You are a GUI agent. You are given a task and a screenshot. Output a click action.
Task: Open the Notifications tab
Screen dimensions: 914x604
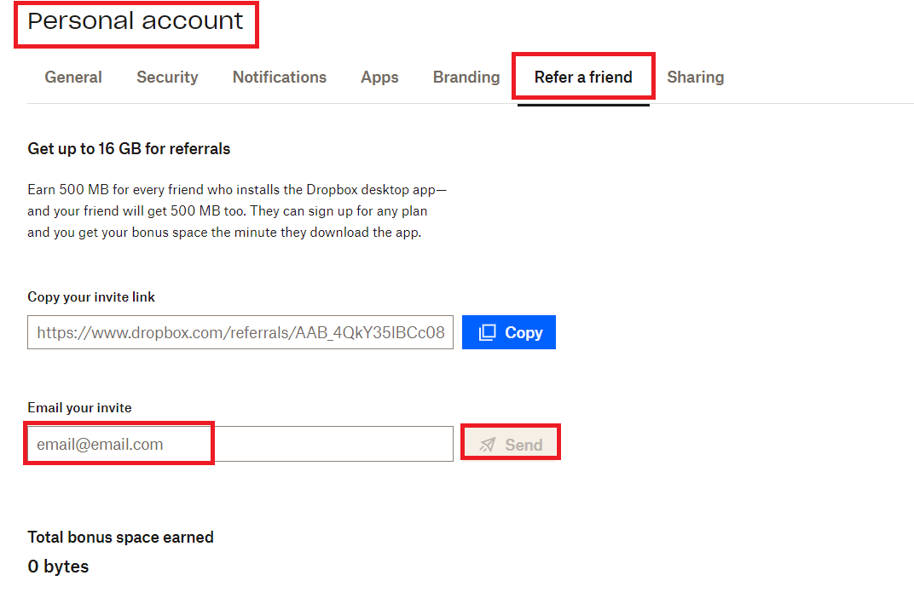(279, 77)
